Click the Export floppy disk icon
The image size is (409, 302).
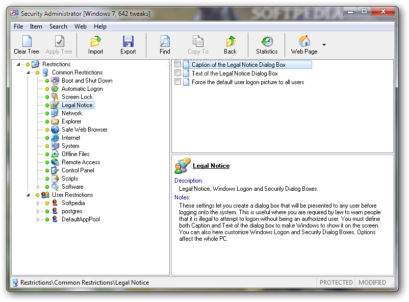pyautogui.click(x=128, y=41)
